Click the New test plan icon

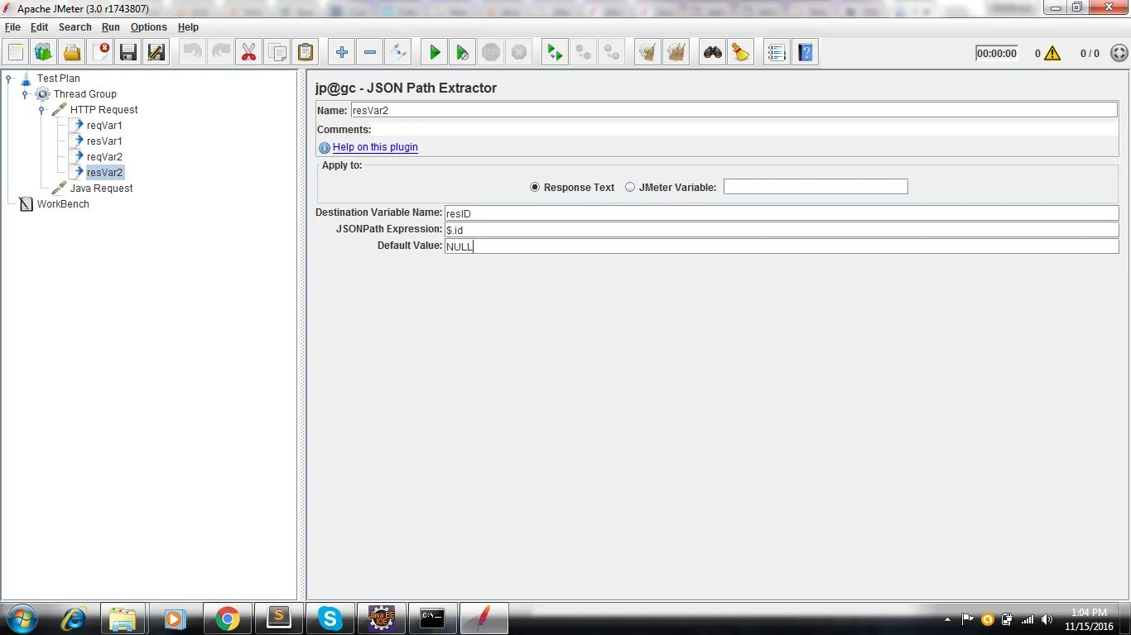pos(16,53)
